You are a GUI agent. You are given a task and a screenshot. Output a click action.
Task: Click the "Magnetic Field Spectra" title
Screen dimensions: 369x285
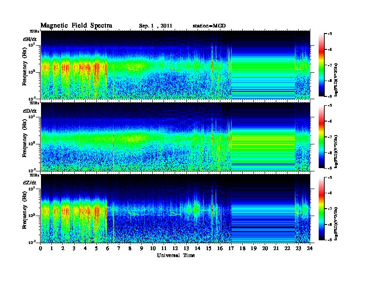(x=76, y=26)
